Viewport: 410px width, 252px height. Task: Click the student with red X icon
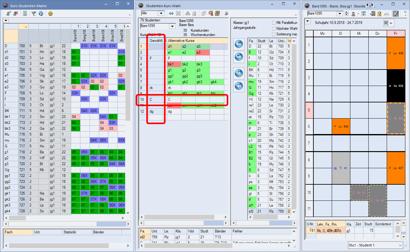pos(16,14)
